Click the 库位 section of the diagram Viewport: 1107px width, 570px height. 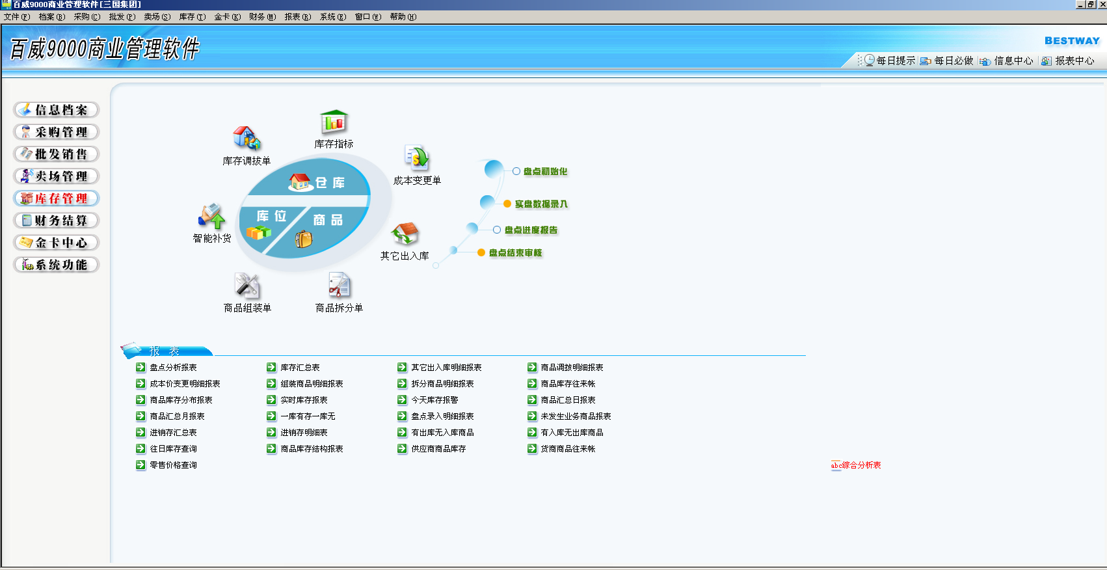pyautogui.click(x=271, y=217)
